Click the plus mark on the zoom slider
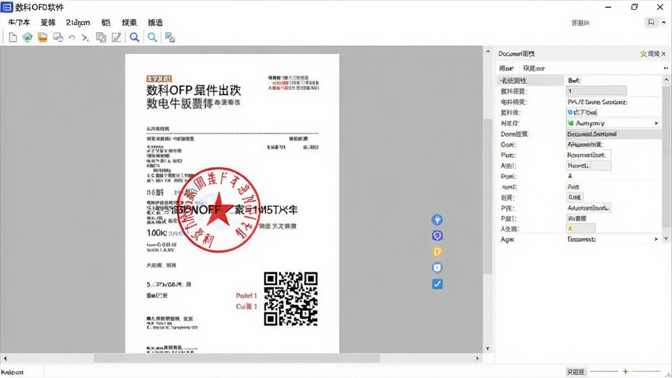Image resolution: width=672 pixels, height=378 pixels. (625, 371)
